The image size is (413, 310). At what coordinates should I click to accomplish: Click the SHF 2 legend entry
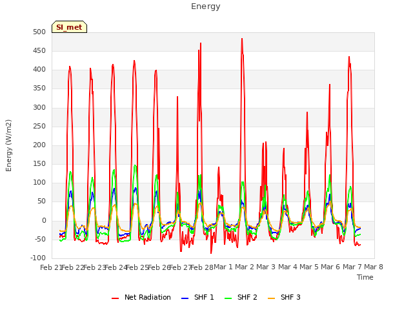tap(241, 297)
